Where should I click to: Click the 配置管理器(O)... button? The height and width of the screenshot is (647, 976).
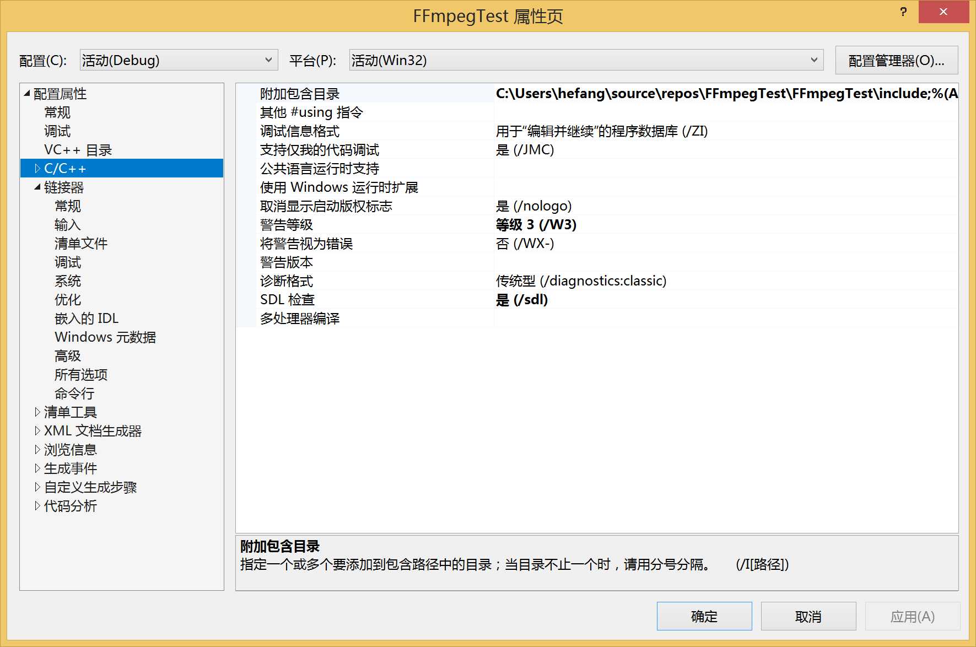(x=896, y=60)
